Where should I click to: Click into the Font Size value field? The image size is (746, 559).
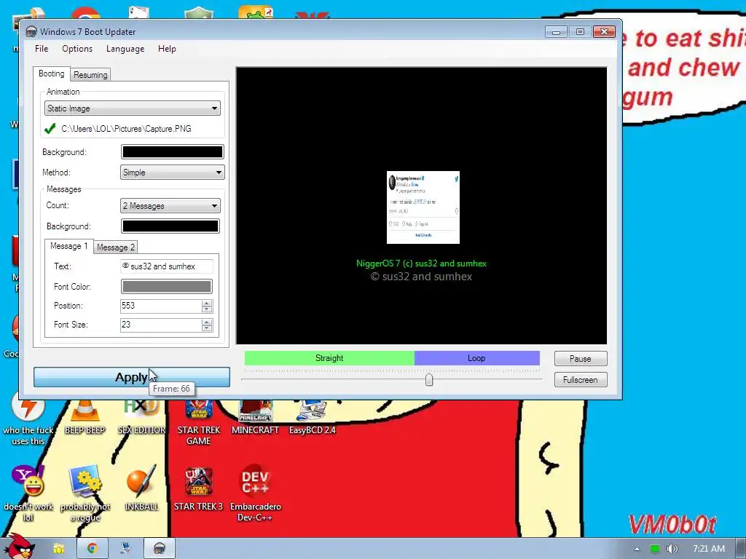(x=161, y=325)
